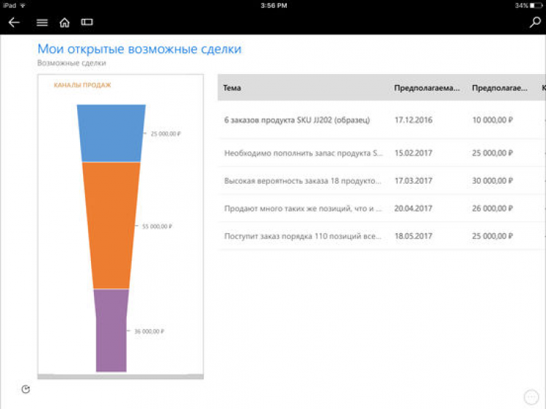
Task: Go to the home screen icon
Action: pyautogui.click(x=65, y=23)
